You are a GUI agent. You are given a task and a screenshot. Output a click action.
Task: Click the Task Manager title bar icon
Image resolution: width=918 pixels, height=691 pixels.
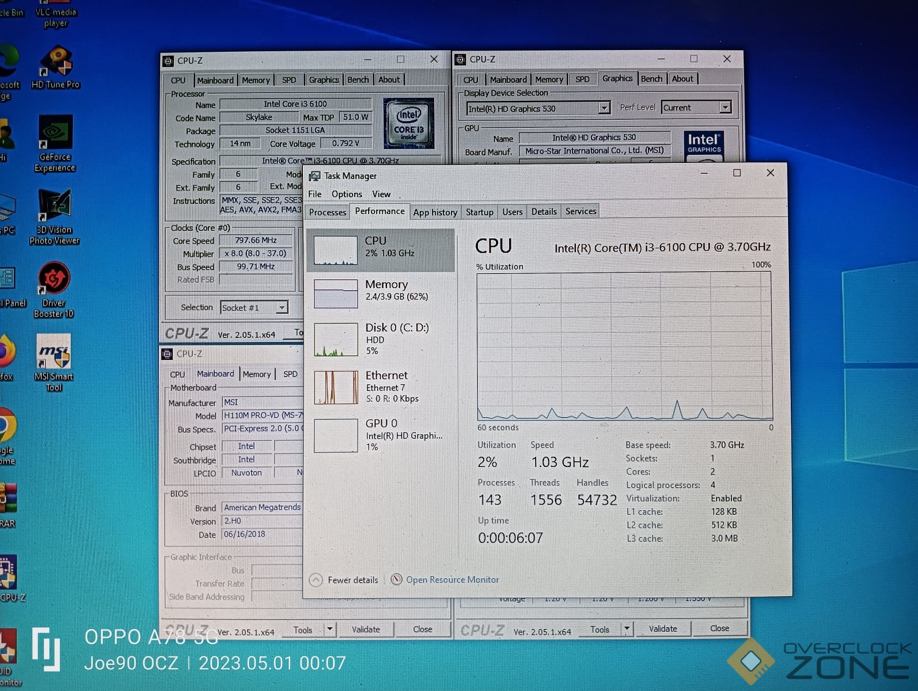(314, 176)
